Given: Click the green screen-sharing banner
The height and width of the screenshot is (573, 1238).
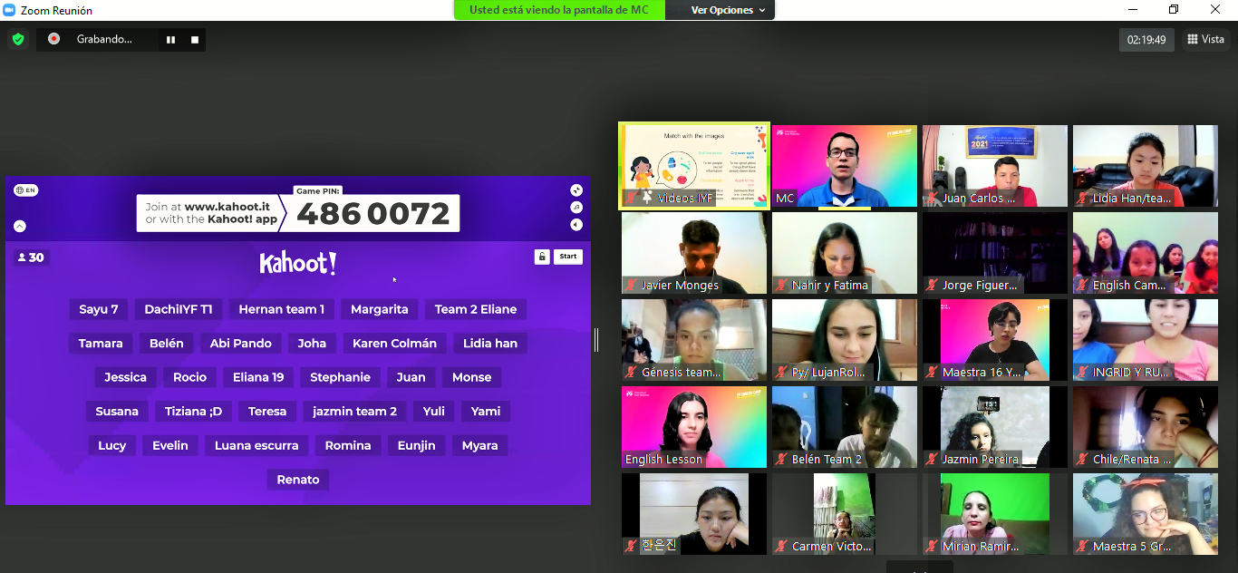Looking at the screenshot, I should point(559,10).
